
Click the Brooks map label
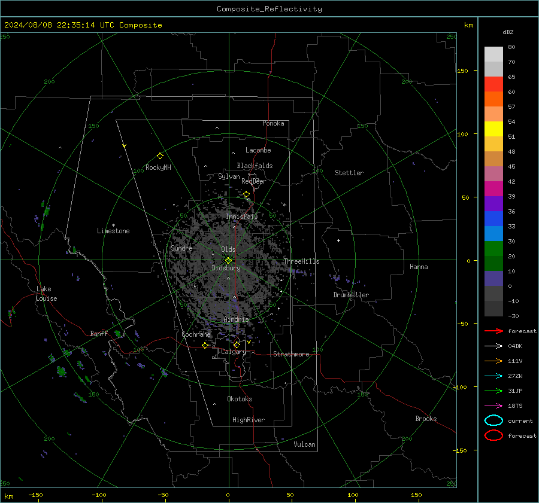426,419
